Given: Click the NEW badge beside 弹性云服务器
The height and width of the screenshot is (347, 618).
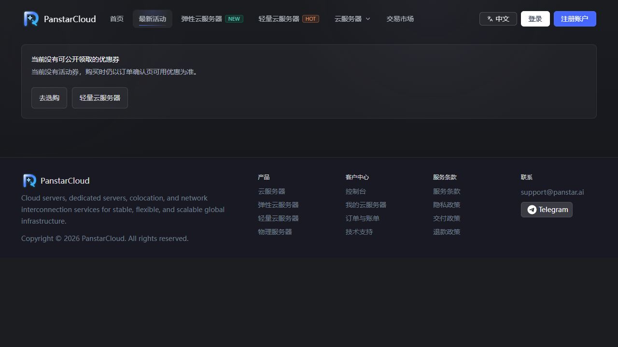Looking at the screenshot, I should tap(234, 19).
